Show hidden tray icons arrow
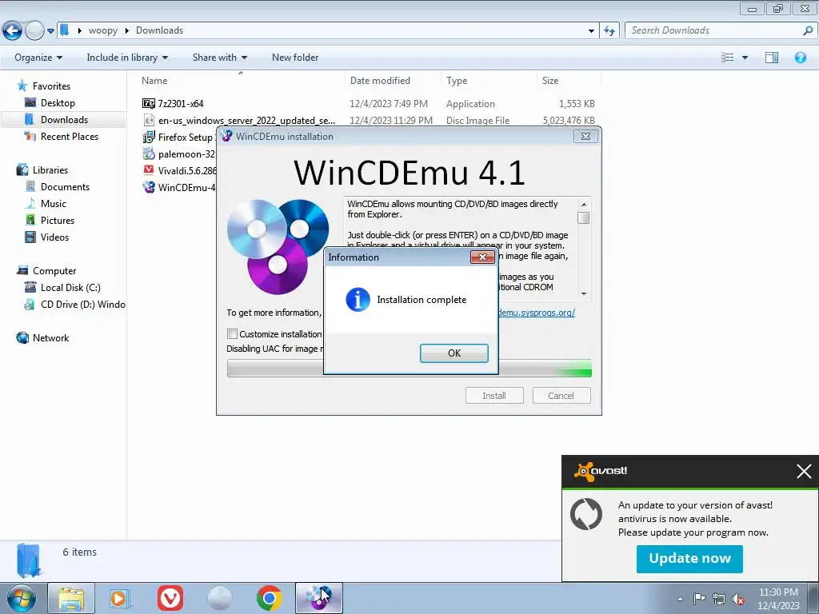The width and height of the screenshot is (819, 614). pyautogui.click(x=680, y=599)
